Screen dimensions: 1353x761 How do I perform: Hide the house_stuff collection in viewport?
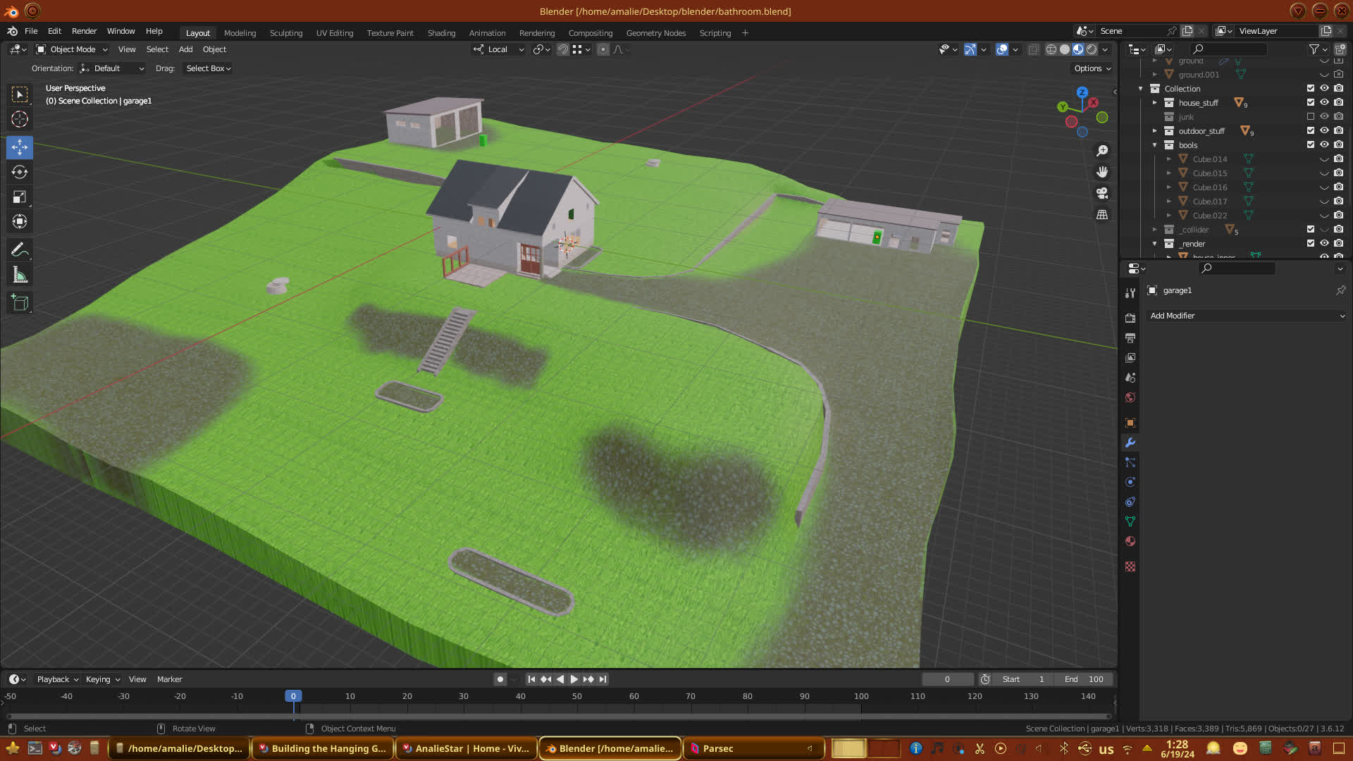(x=1324, y=103)
